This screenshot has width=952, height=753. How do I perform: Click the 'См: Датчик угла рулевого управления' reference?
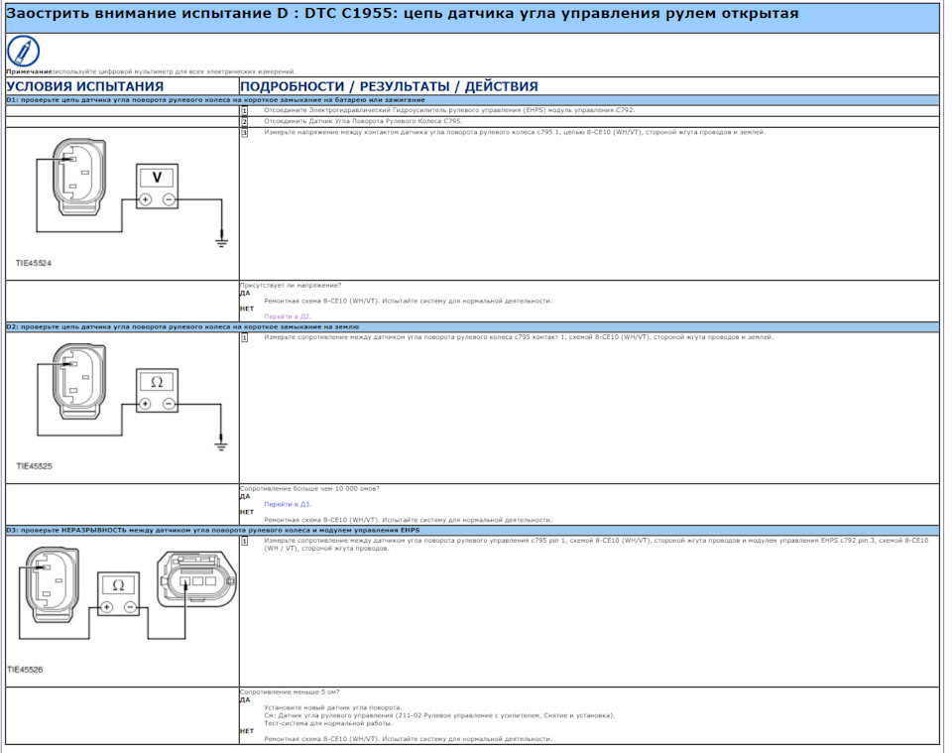439,715
